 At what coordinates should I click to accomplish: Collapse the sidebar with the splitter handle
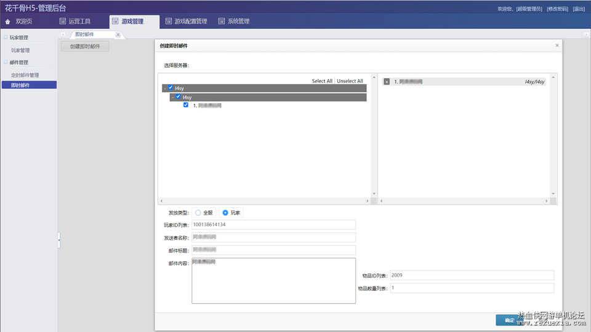(x=59, y=240)
